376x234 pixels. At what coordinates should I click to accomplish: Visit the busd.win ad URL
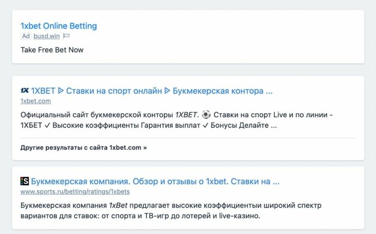(x=46, y=36)
